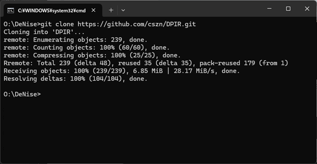Click the Counting objects output line

(x=86, y=48)
